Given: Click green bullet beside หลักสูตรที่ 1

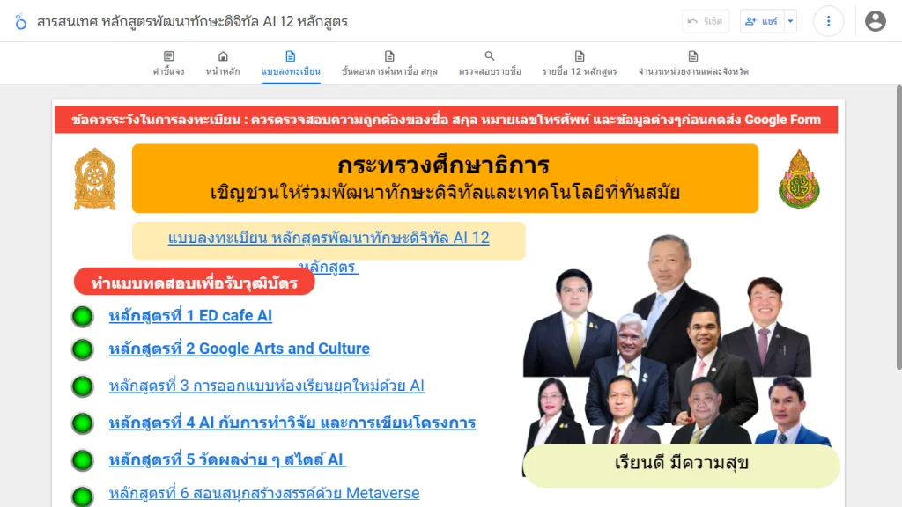Looking at the screenshot, I should tap(82, 316).
